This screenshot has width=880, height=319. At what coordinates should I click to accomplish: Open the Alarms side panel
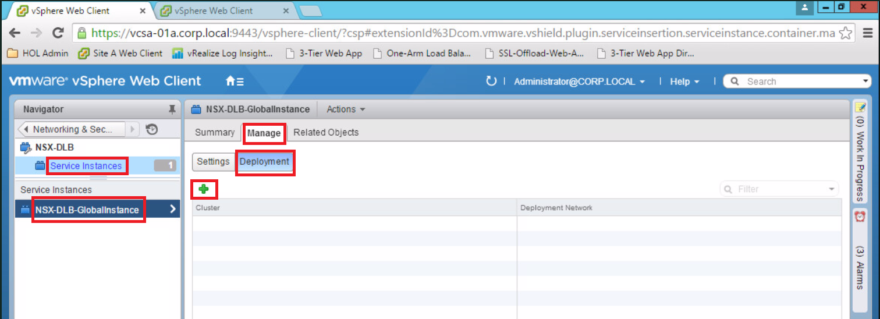(x=860, y=260)
